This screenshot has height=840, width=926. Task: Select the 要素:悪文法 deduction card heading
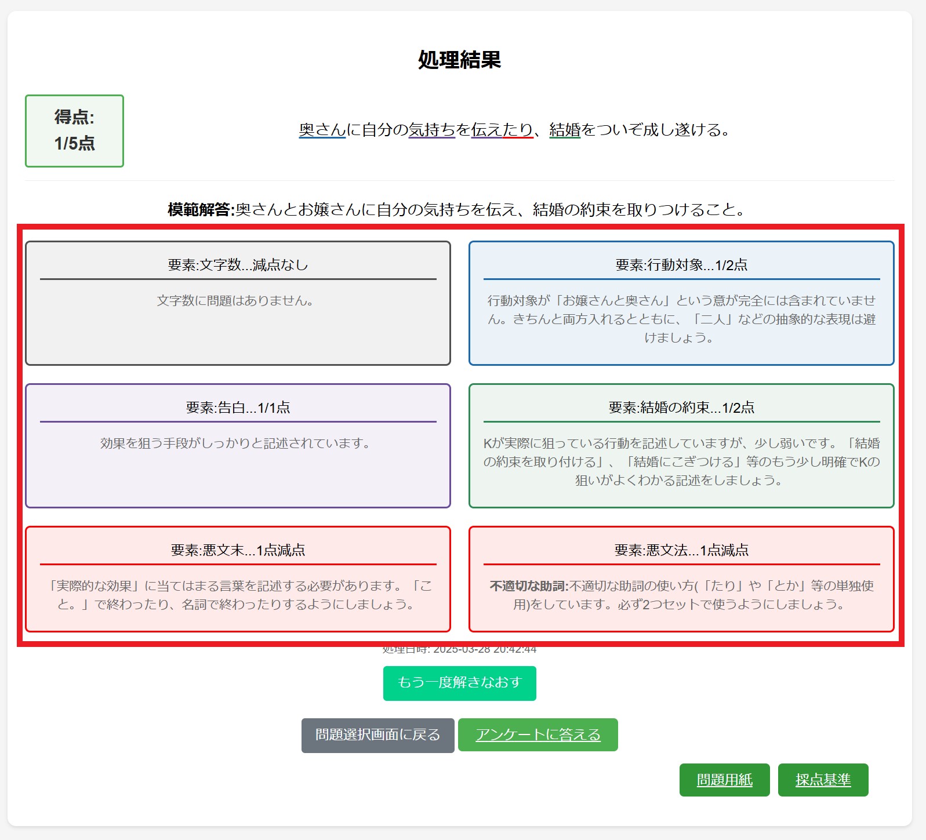681,550
